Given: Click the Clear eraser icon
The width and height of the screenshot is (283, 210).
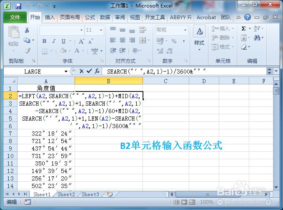Looking at the screenshot, I should tap(244, 47).
